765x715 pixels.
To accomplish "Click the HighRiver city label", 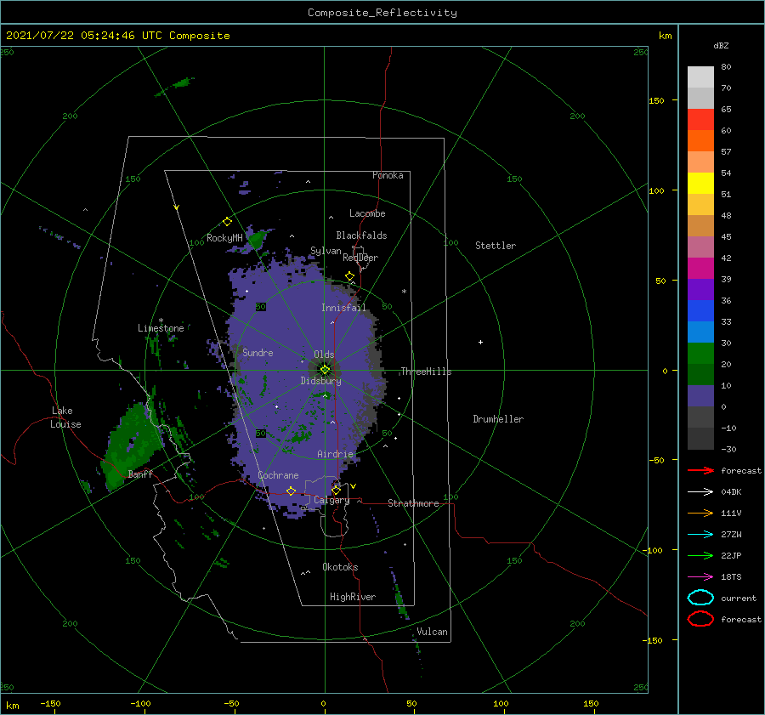I will pos(353,597).
